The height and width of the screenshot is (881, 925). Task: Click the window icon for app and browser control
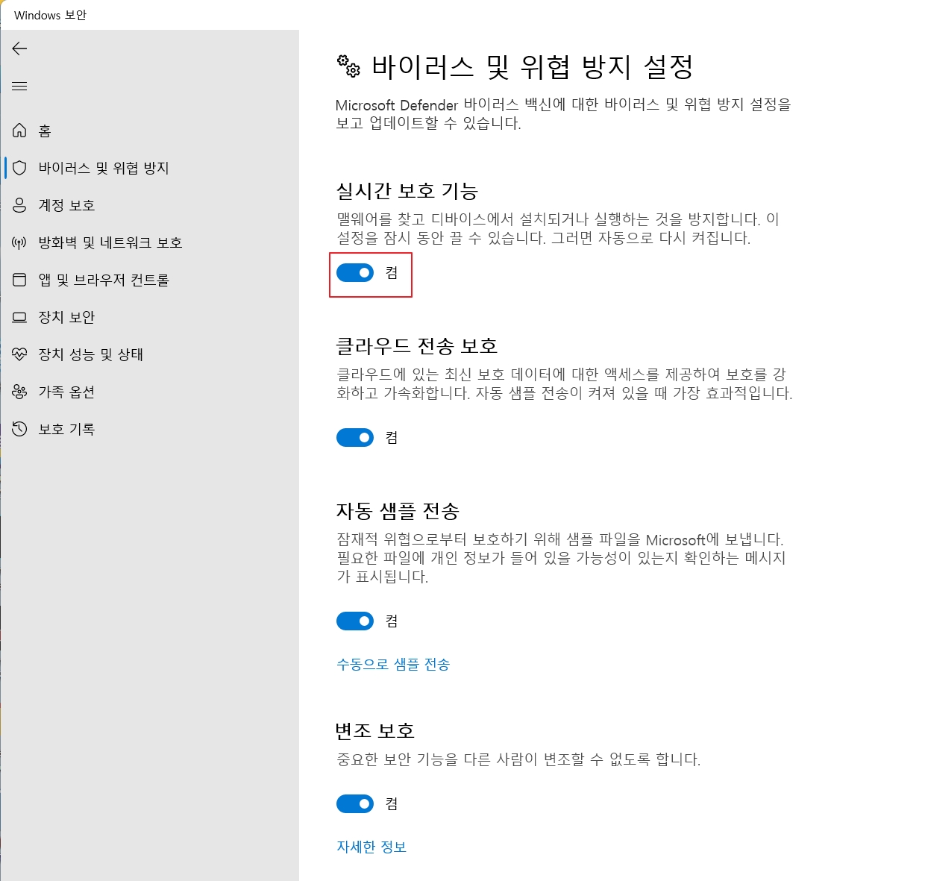[x=20, y=280]
